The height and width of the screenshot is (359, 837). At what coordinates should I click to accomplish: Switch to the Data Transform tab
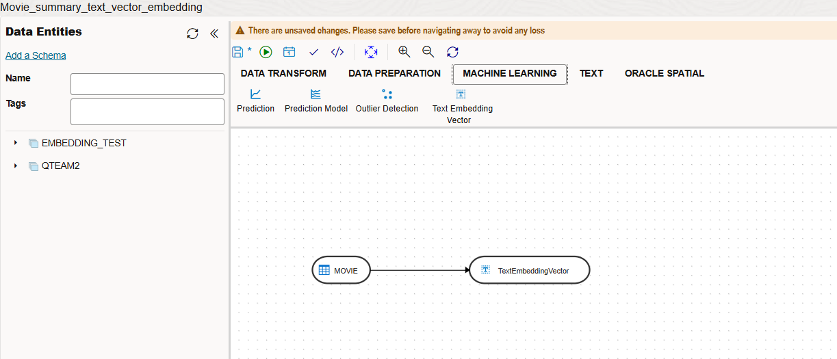coord(283,74)
